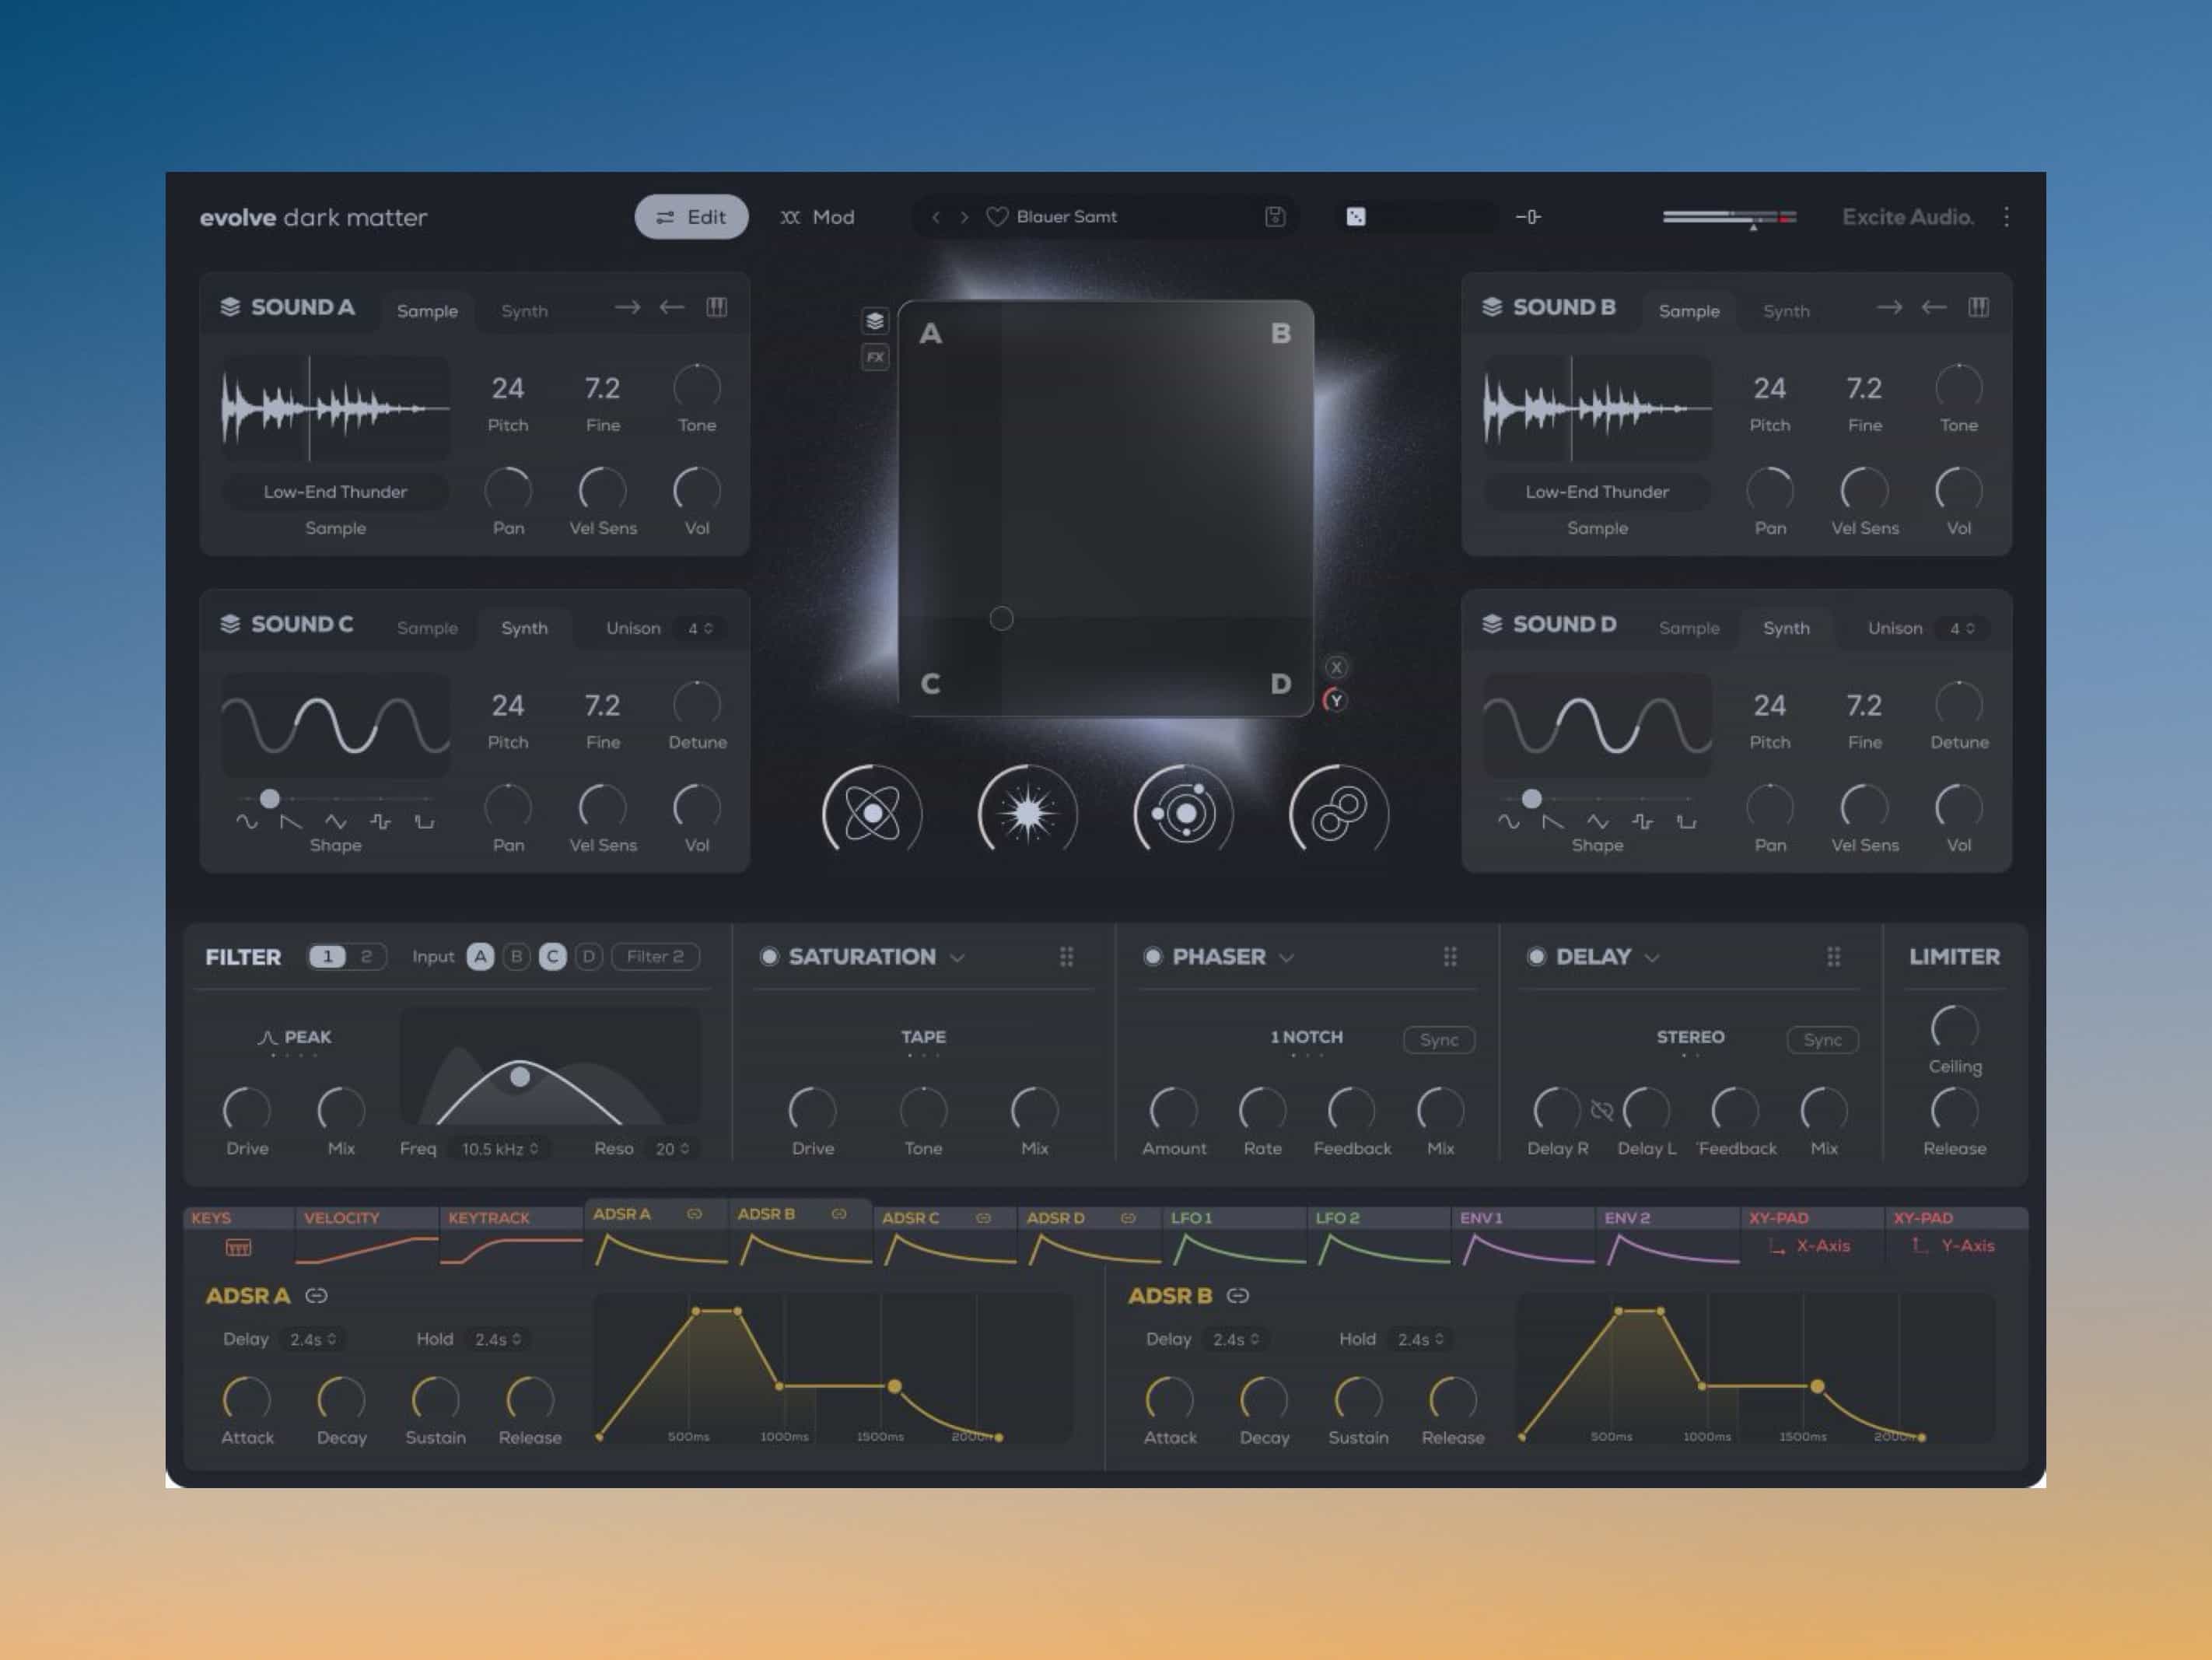
Task: Click the interlocked circles macro icon
Action: pos(1339,813)
